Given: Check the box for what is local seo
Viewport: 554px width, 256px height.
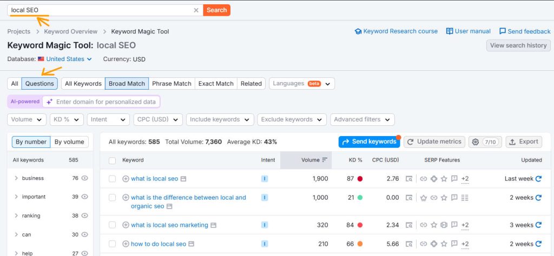Looking at the screenshot, I should click(x=113, y=179).
